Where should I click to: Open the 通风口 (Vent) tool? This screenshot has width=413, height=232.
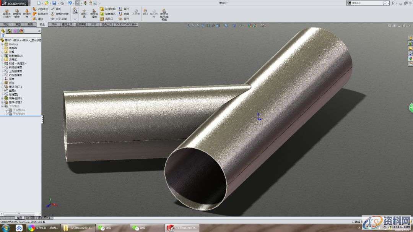(107, 18)
